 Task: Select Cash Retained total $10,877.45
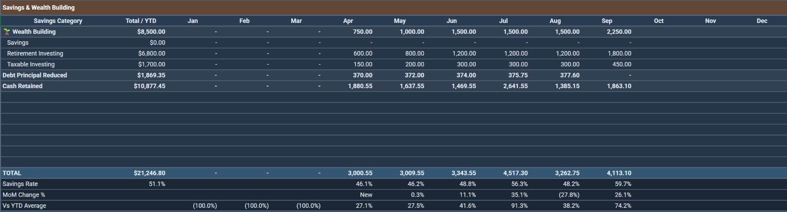[150, 86]
